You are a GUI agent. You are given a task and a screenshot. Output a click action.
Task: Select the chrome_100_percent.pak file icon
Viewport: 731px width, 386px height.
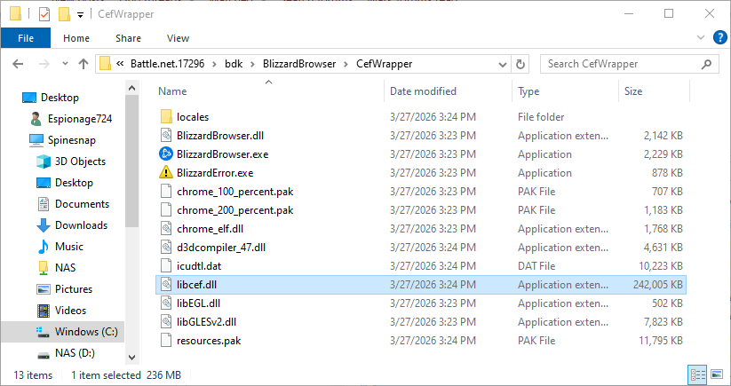(166, 192)
